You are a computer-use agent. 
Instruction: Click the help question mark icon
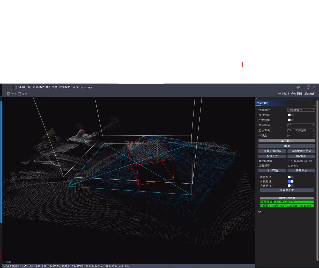point(298,87)
